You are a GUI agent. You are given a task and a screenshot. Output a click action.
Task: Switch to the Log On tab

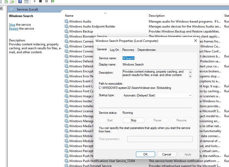point(114,50)
